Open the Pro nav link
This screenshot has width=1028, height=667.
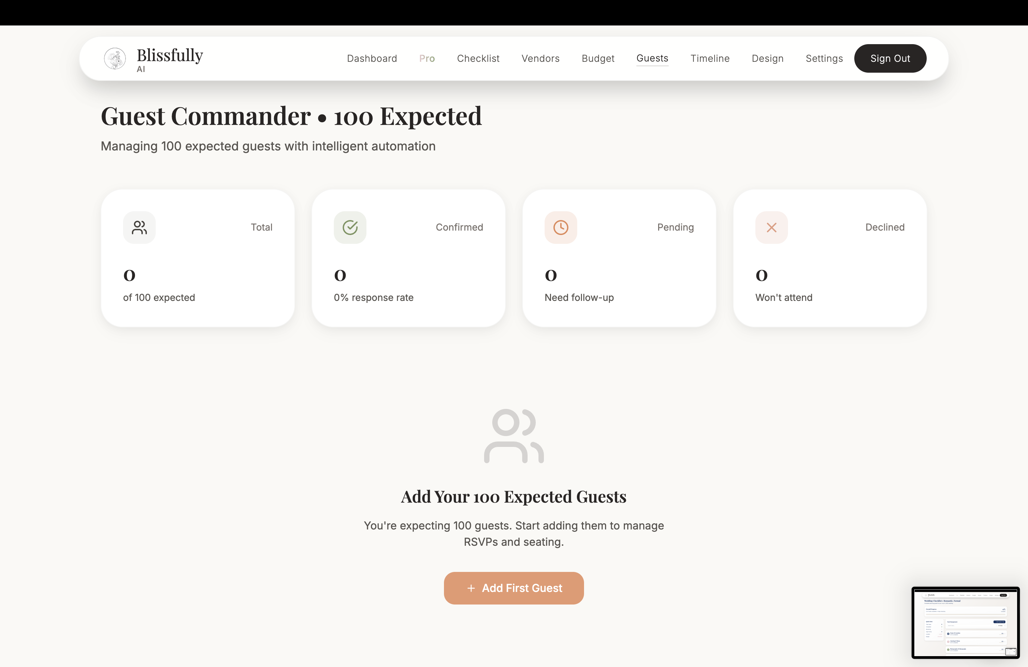(x=427, y=58)
